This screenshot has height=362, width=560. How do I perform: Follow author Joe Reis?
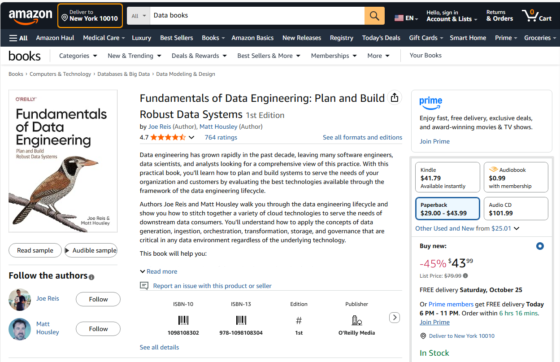pyautogui.click(x=98, y=299)
